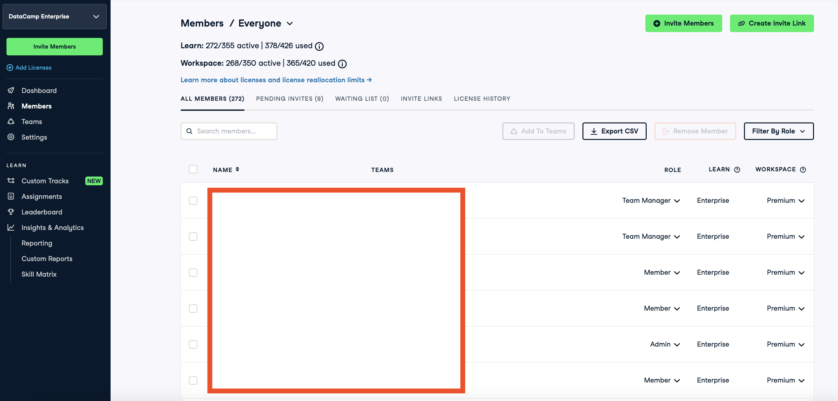Viewport: 838px width, 401px height.
Task: Click the LEARN column help icon
Action: (737, 170)
